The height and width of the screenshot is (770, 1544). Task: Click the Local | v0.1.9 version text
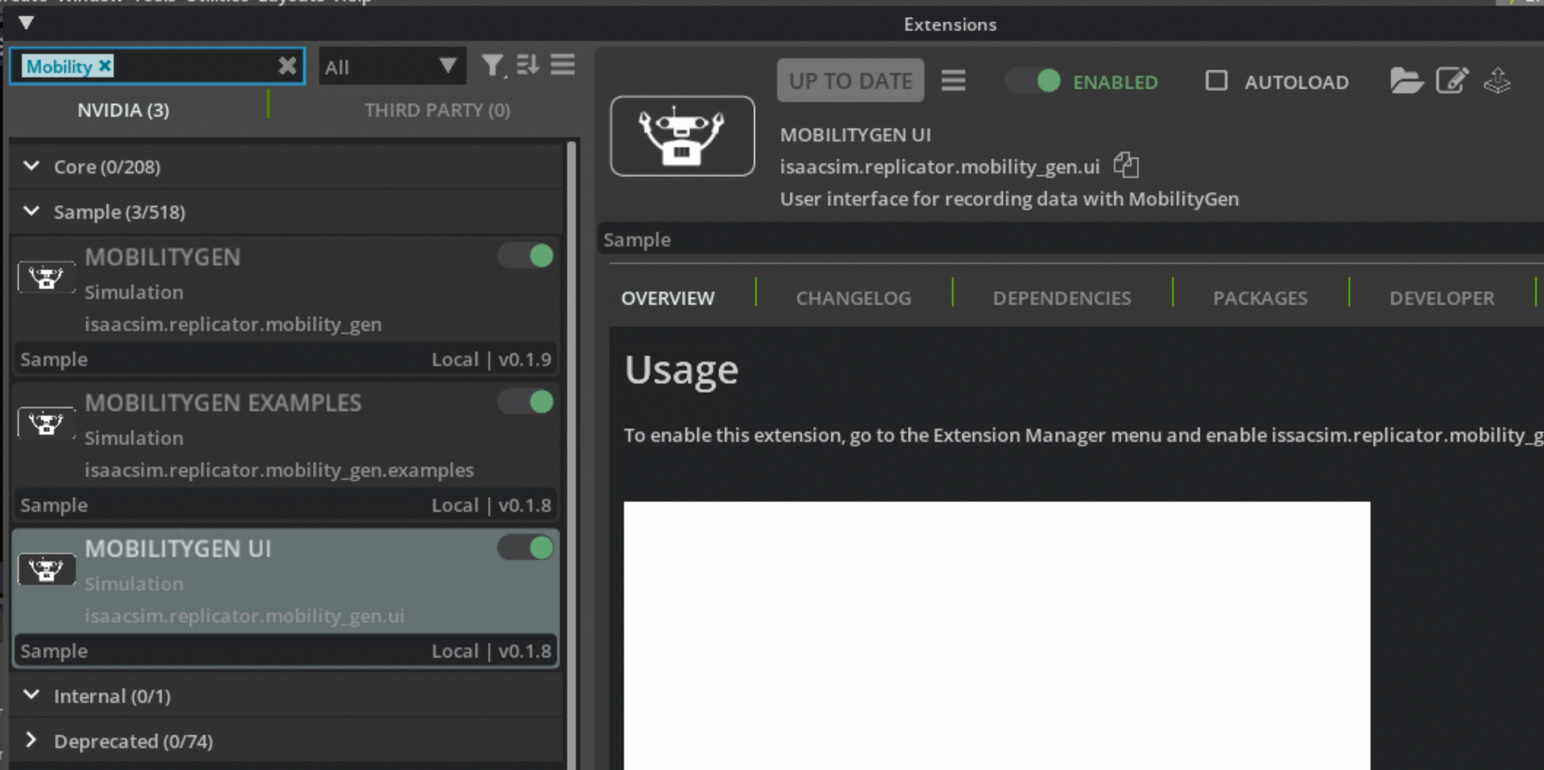point(491,359)
